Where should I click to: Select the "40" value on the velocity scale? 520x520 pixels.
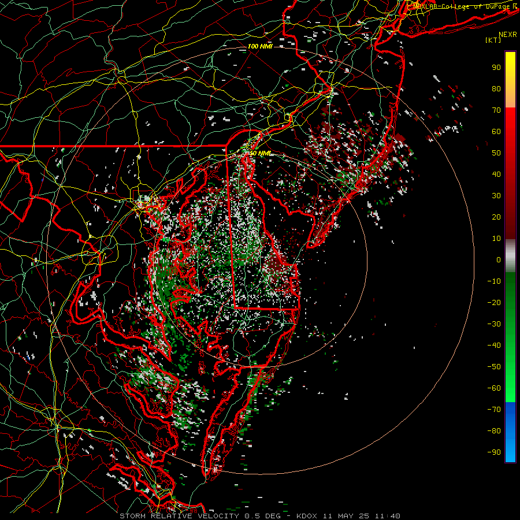point(496,174)
